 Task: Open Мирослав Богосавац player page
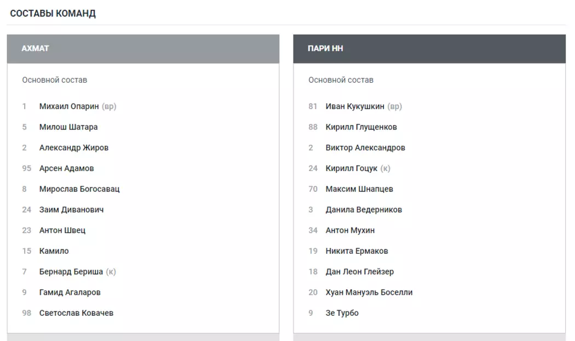tap(79, 189)
